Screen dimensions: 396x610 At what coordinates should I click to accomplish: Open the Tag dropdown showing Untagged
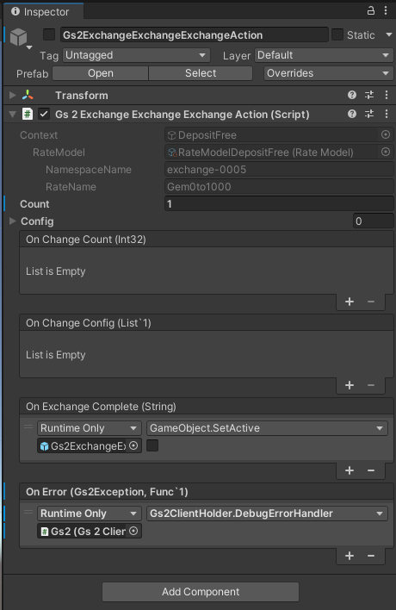tap(136, 55)
